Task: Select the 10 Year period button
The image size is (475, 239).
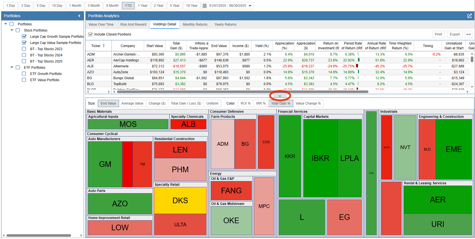Action: 192,6
